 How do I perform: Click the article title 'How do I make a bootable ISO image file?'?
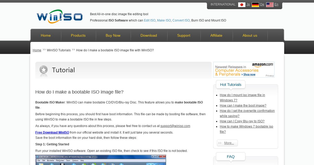click(79, 92)
